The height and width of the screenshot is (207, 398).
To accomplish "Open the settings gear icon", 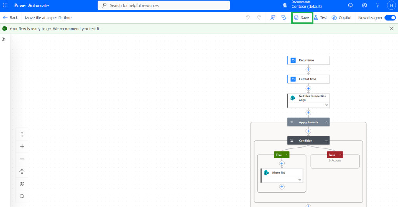I will pos(364,5).
